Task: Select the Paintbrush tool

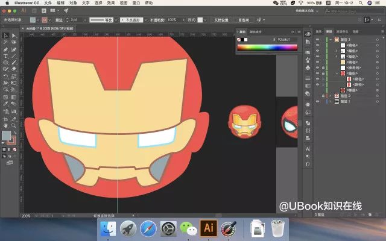Action: point(13,63)
